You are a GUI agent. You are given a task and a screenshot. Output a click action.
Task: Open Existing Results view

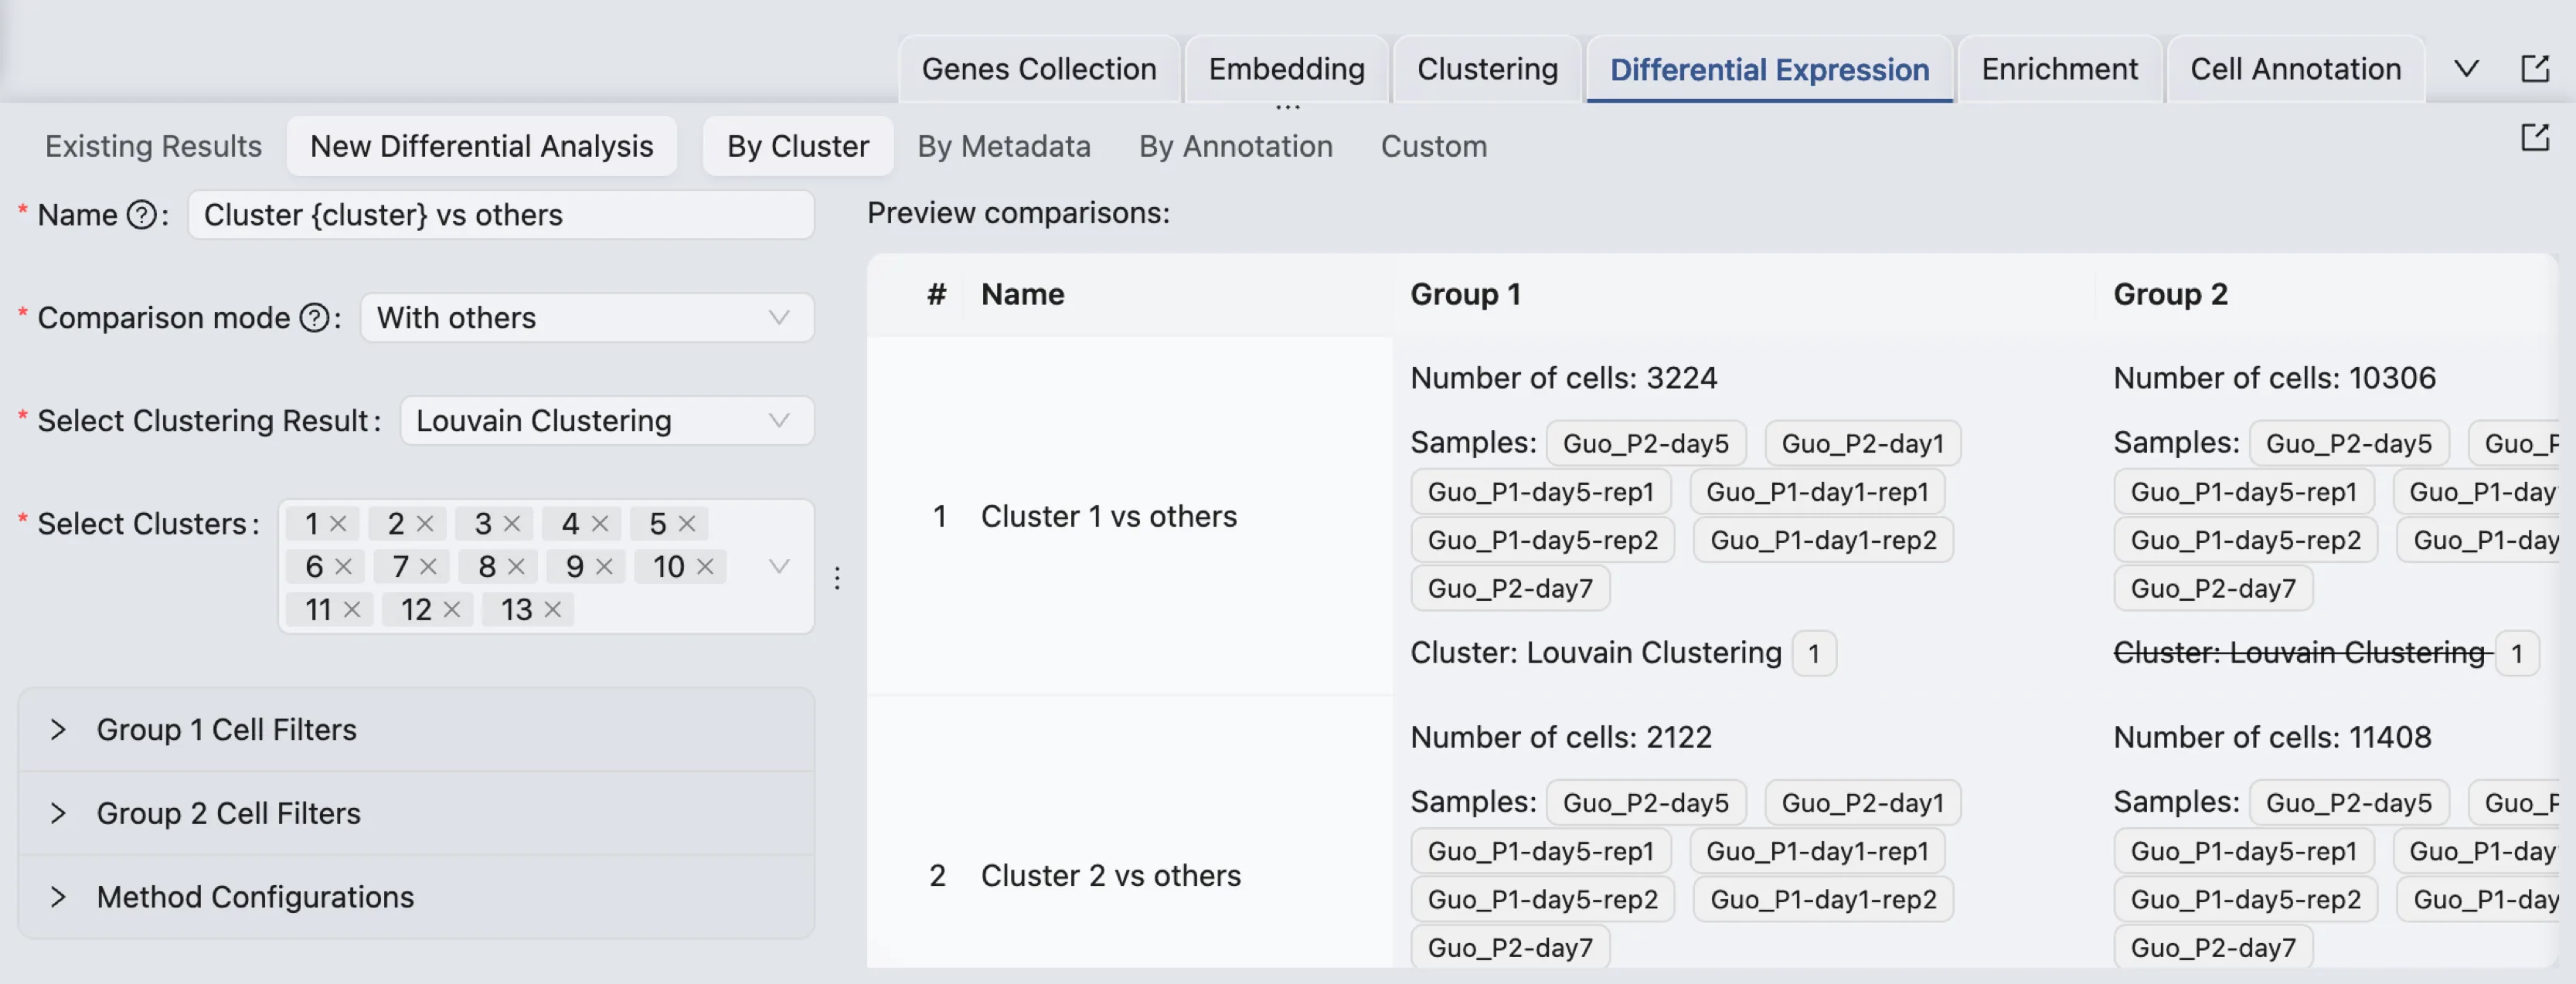click(153, 147)
